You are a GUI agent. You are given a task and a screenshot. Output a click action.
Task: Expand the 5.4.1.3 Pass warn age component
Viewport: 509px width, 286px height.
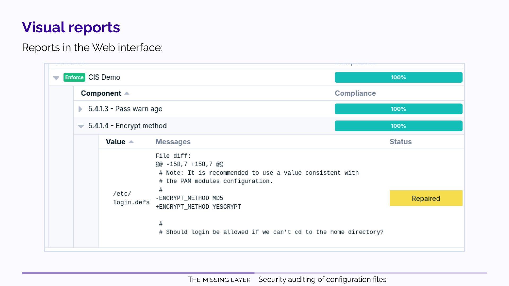(x=80, y=109)
